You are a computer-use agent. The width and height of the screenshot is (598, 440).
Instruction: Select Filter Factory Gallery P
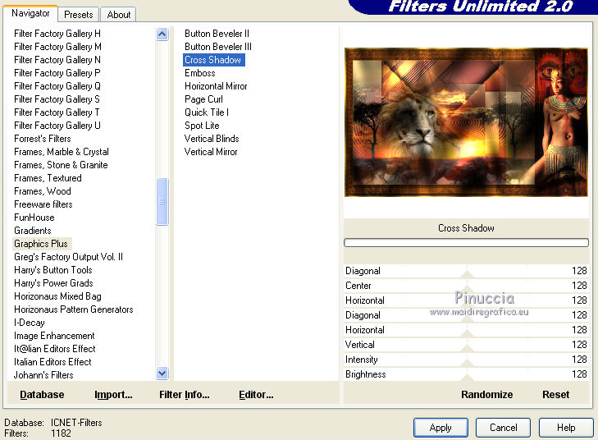click(x=57, y=73)
